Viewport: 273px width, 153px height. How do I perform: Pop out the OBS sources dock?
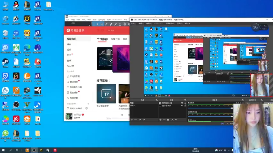coord(185,100)
